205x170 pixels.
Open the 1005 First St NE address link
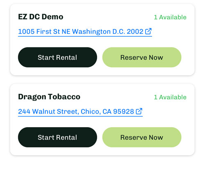85,32
